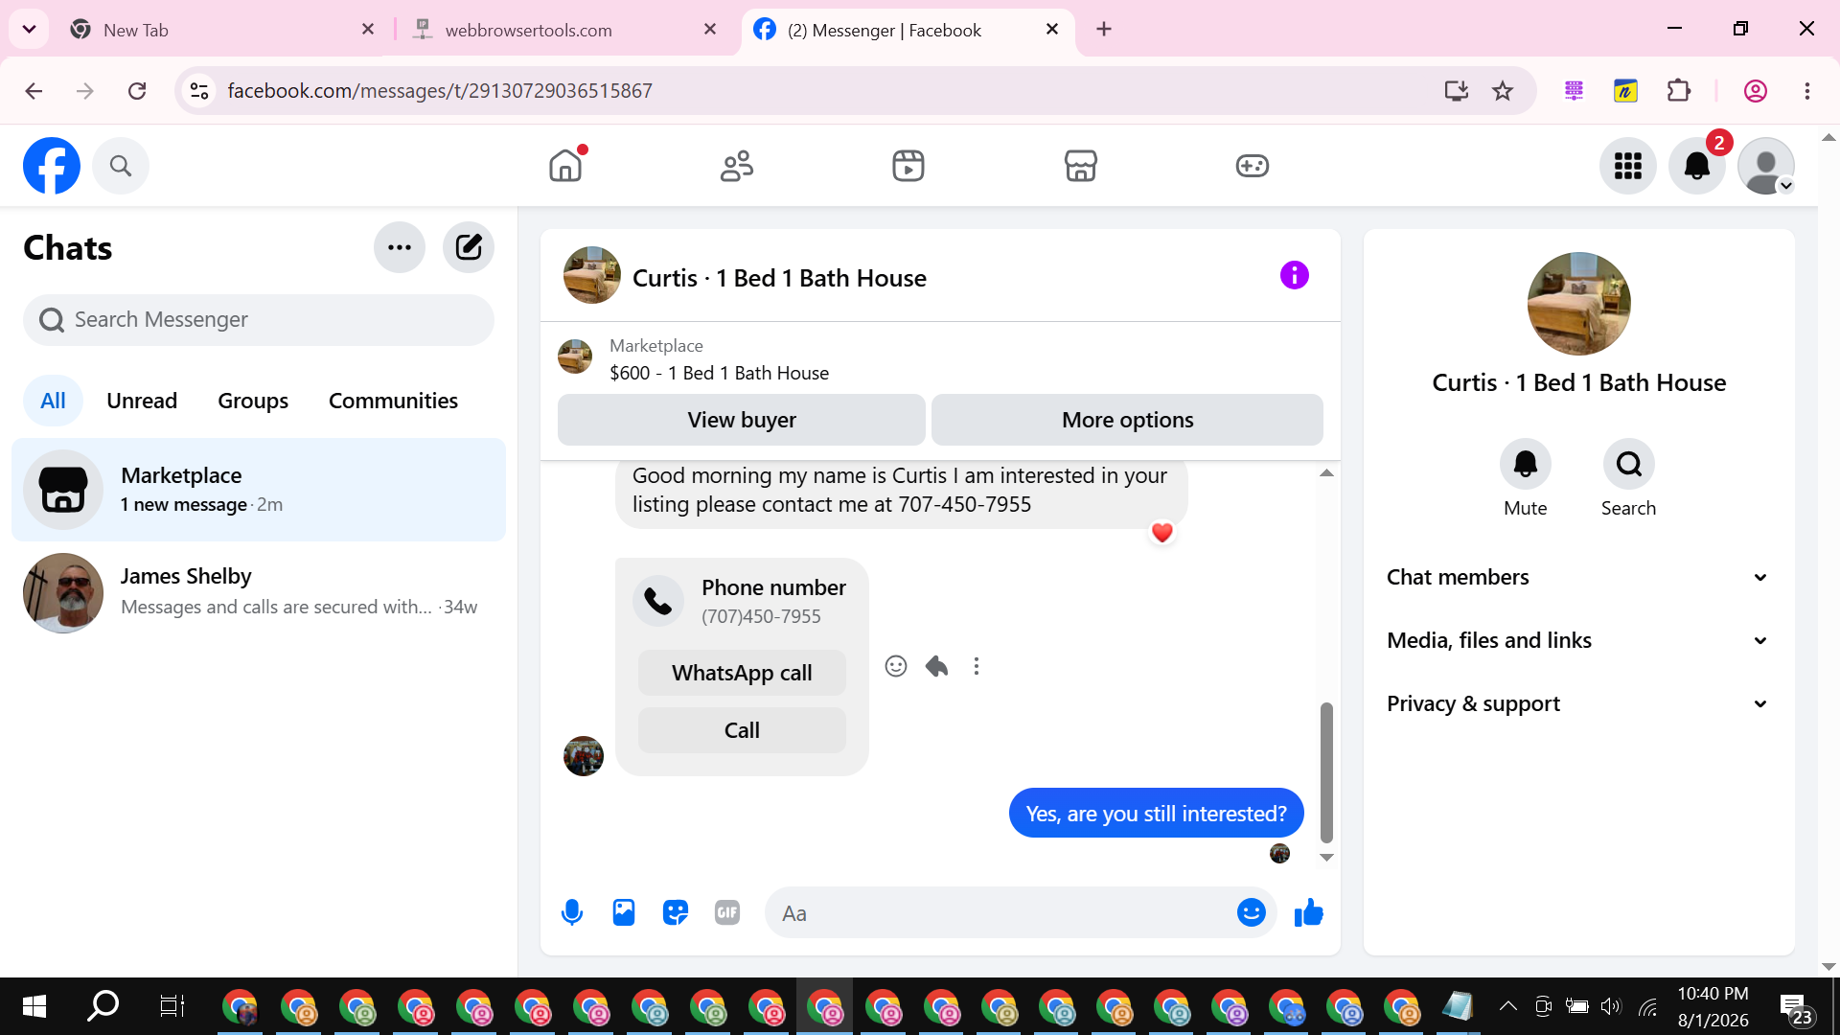Open conversation information purple icon

pos(1295,275)
